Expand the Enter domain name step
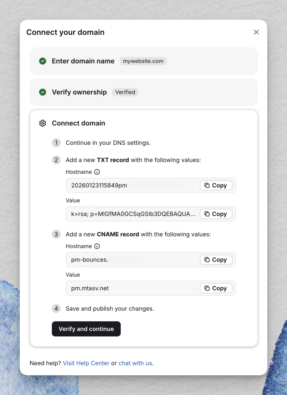The image size is (287, 395). pyautogui.click(x=83, y=61)
